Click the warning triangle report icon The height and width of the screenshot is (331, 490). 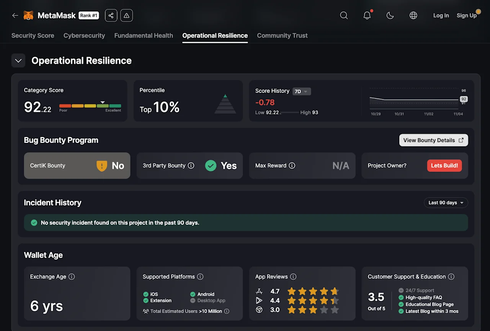tap(127, 16)
